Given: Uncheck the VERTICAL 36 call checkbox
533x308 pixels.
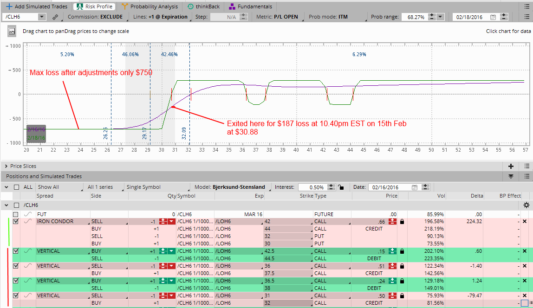Looking at the screenshot, I should click(16, 266).
